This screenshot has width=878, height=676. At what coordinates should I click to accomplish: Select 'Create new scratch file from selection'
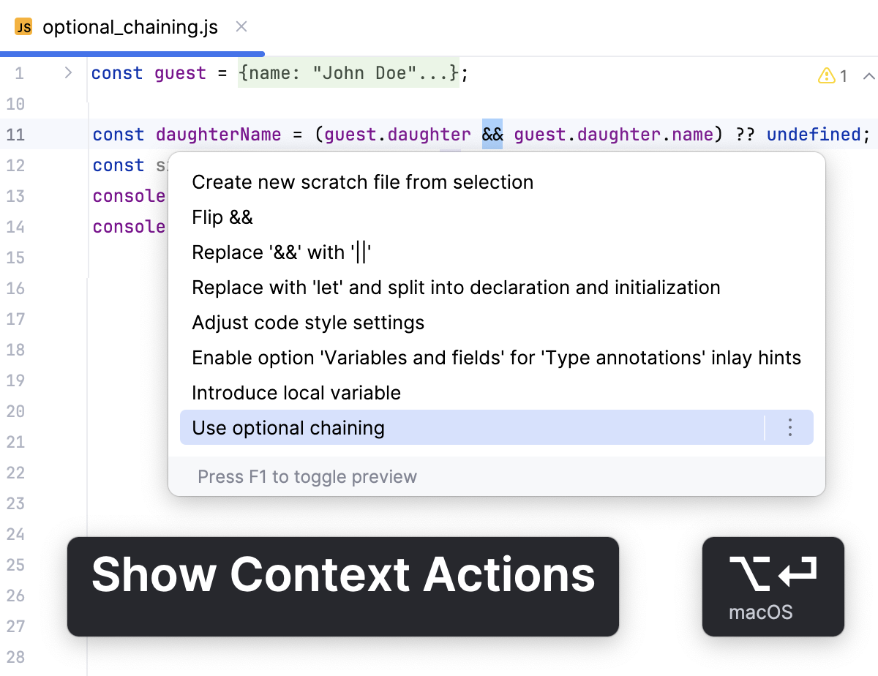362,182
